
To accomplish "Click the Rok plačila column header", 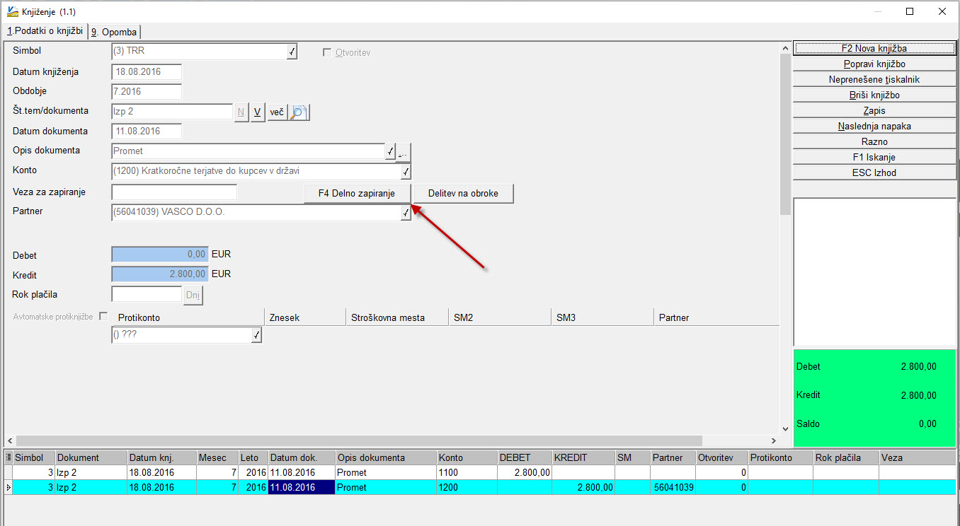I will click(x=846, y=457).
